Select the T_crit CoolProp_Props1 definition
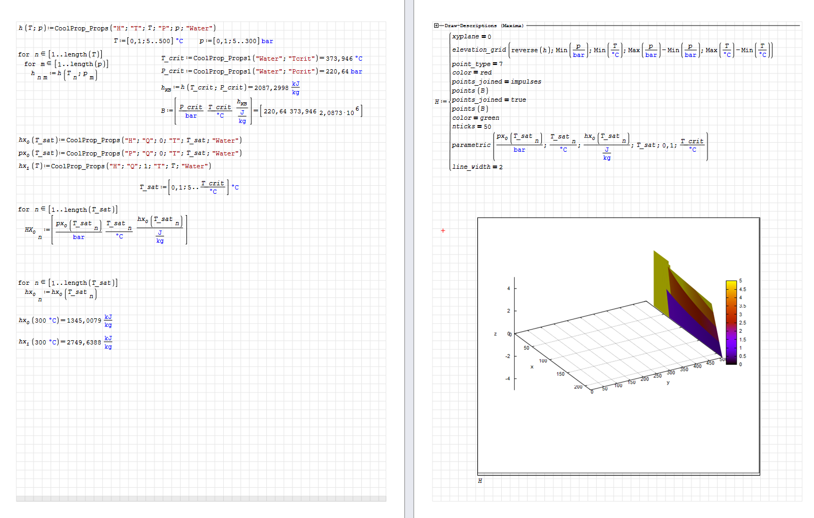This screenshot has width=814, height=518. tap(261, 59)
